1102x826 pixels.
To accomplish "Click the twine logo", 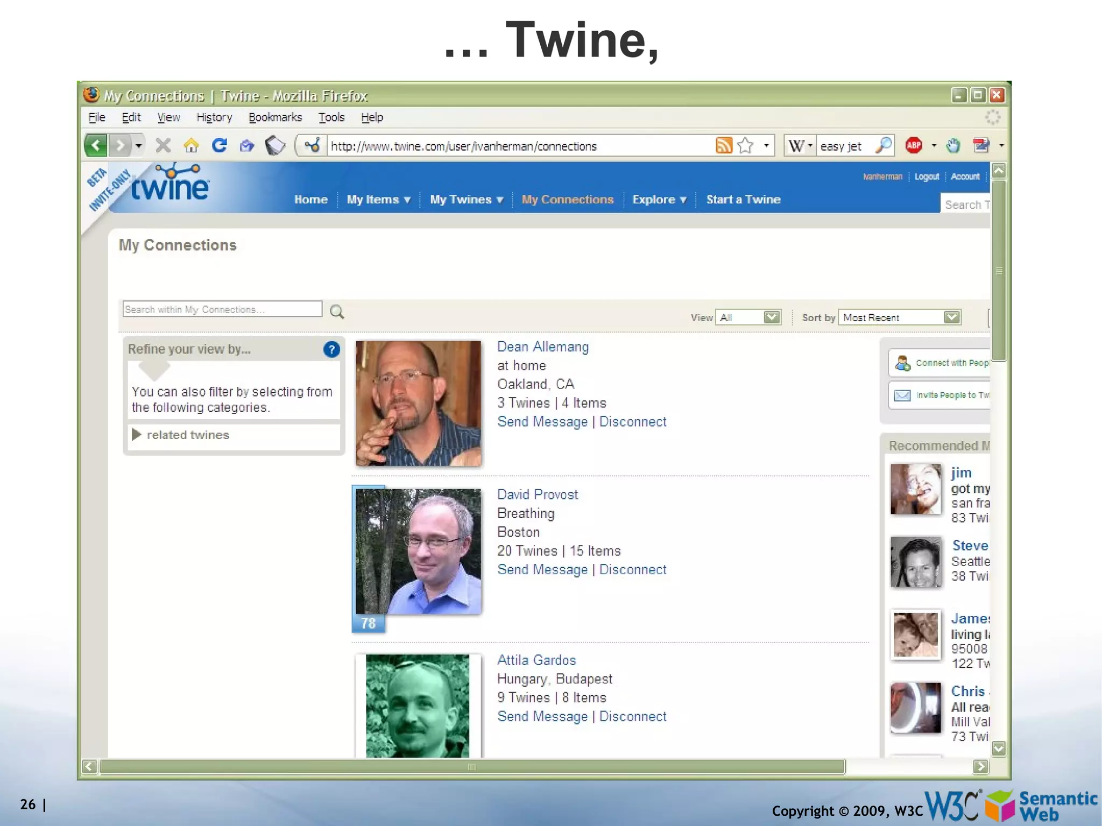I will click(x=170, y=183).
